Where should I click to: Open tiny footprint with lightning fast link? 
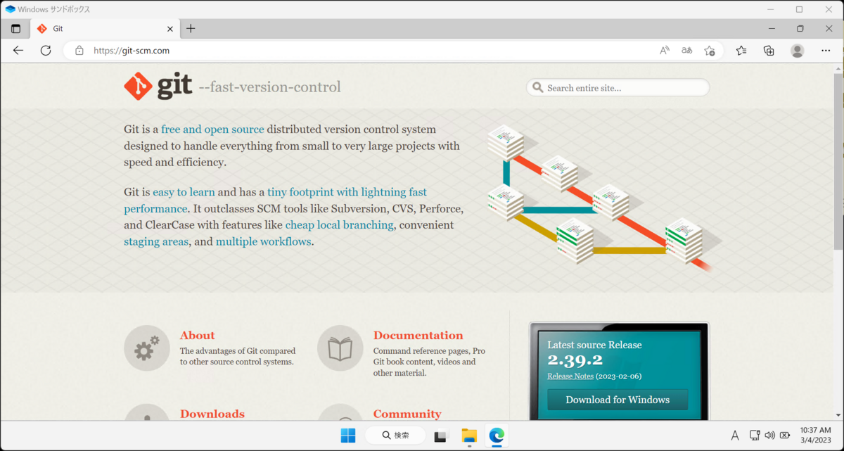pos(347,192)
